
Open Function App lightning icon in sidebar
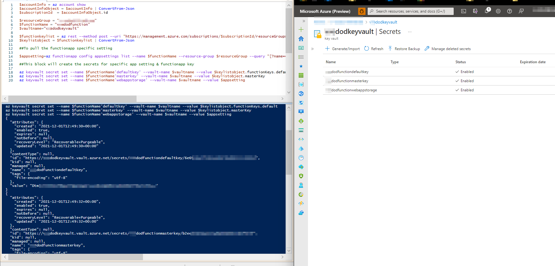(301, 203)
